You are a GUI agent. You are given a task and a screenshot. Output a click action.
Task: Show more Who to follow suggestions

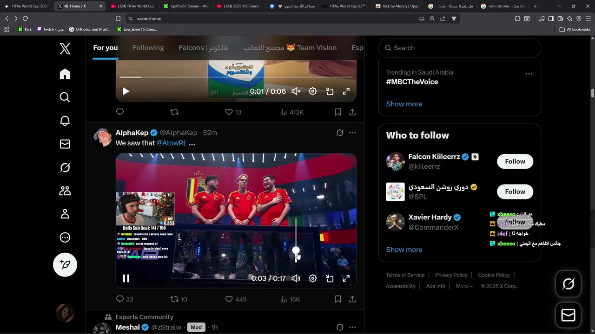tap(404, 250)
